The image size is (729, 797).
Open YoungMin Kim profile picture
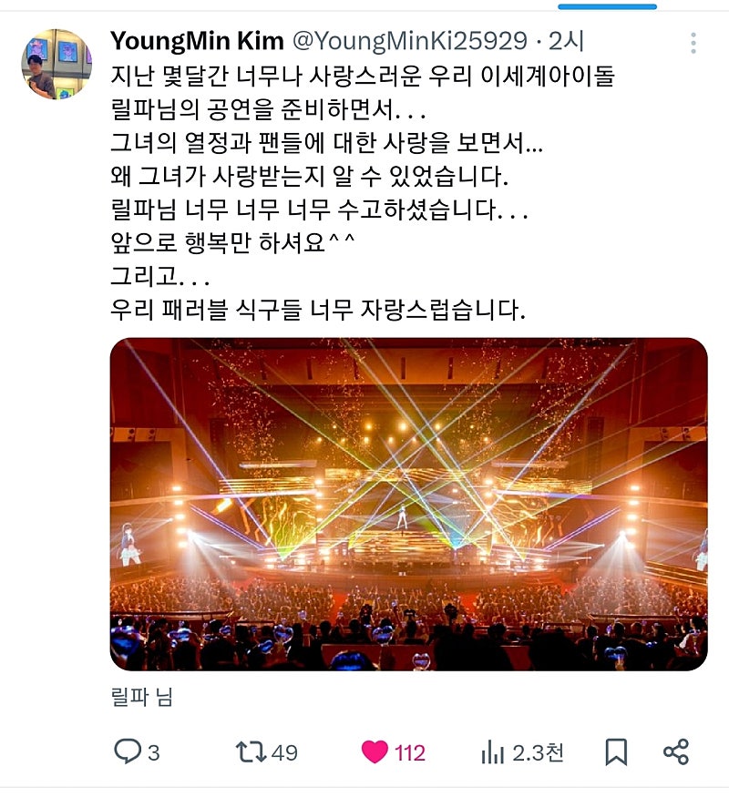click(56, 64)
